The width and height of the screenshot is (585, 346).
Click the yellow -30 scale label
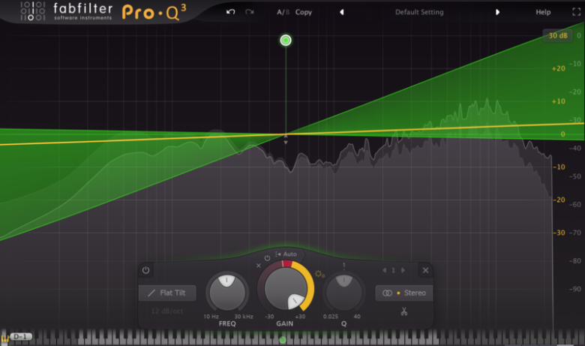pyautogui.click(x=559, y=233)
